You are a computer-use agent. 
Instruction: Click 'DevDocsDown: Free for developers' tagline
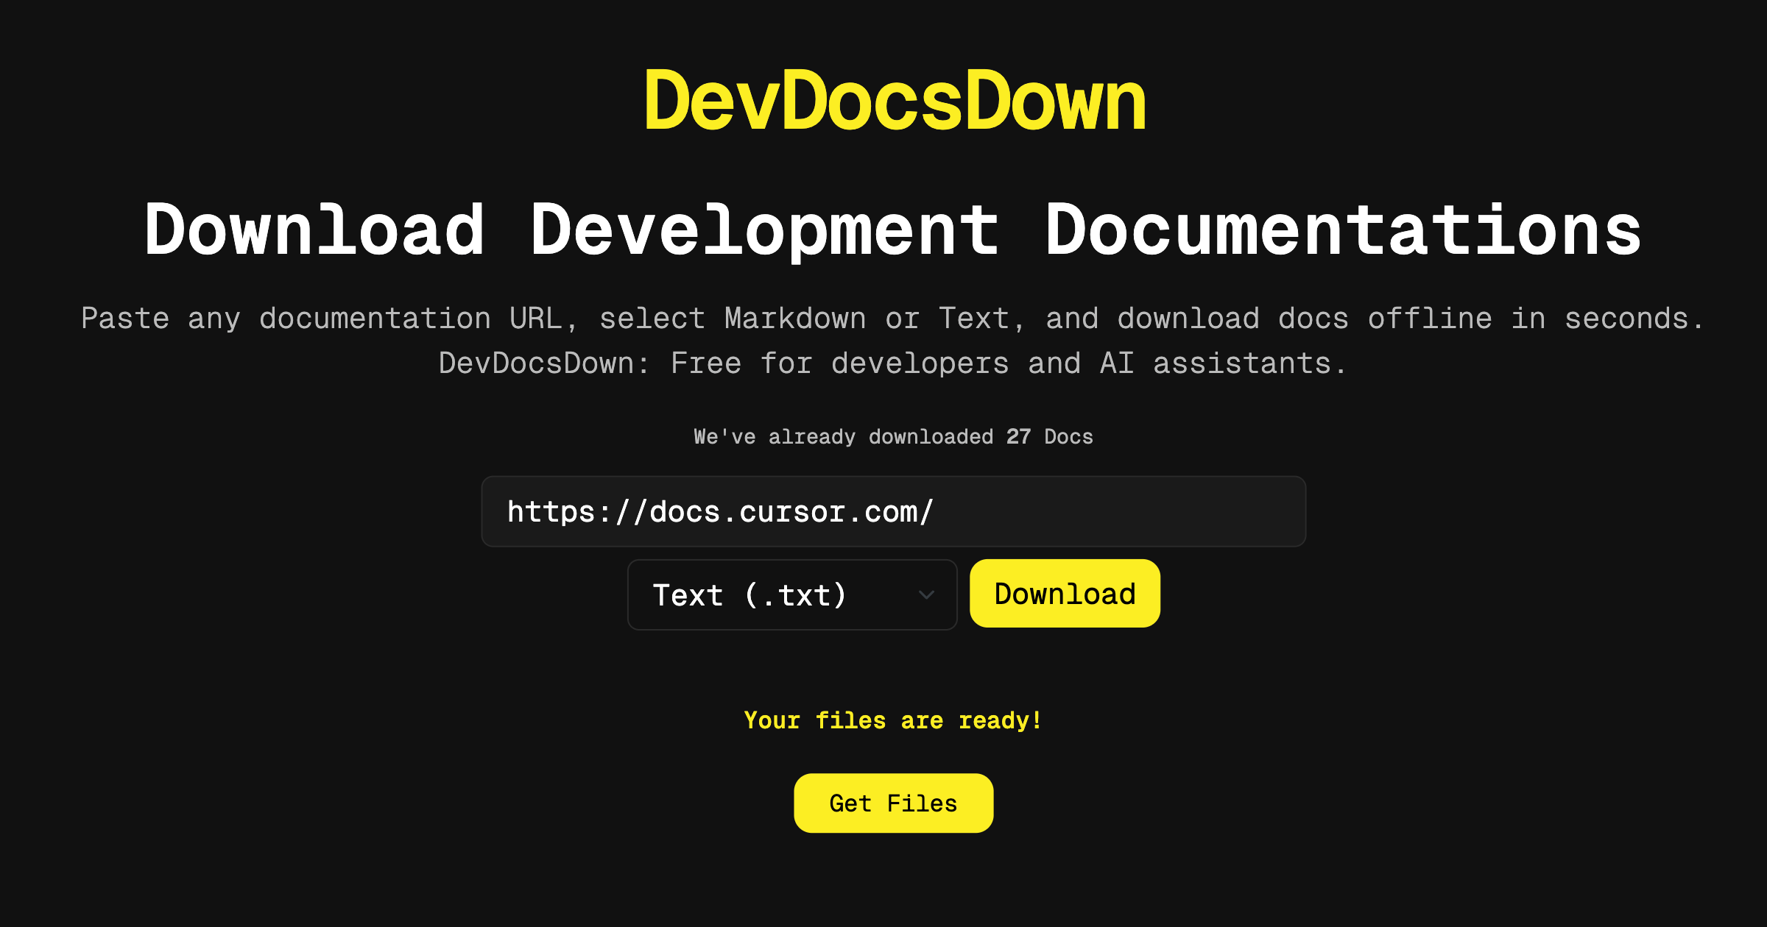(x=893, y=363)
